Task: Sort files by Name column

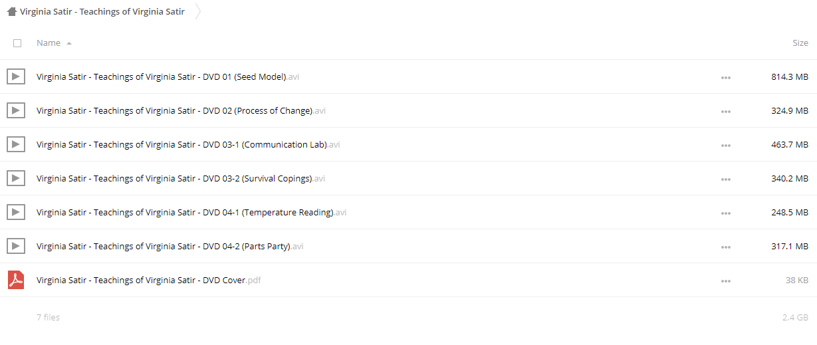Action: tap(49, 43)
